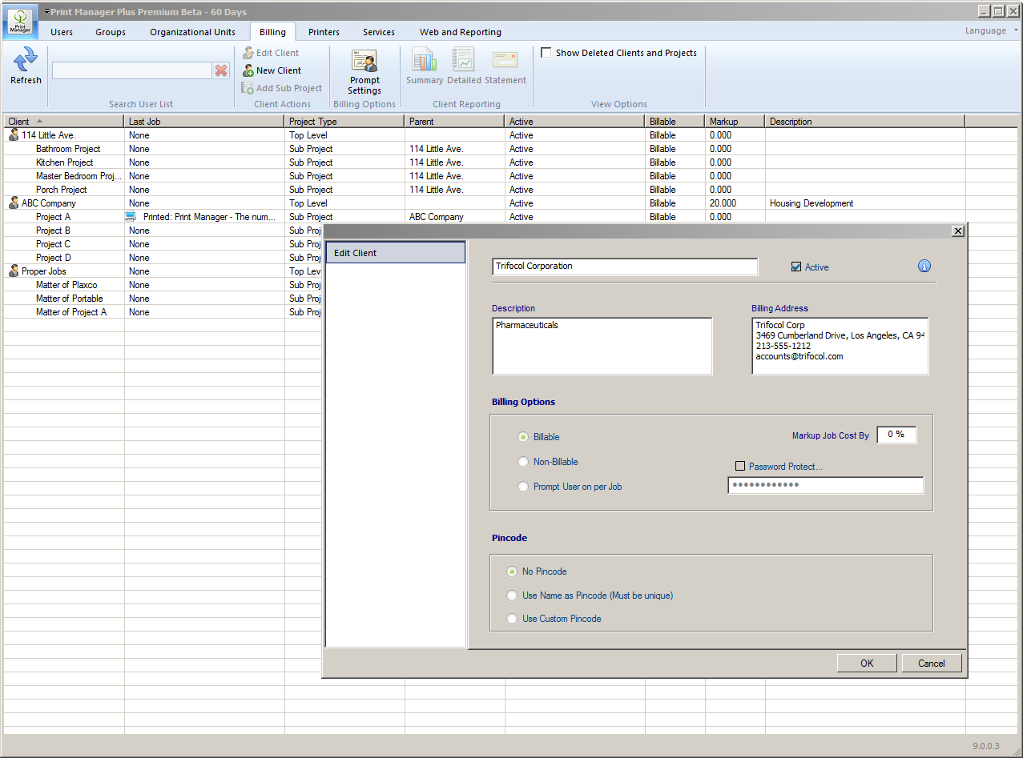This screenshot has height=758, width=1023.
Task: Switch to the Services tab
Action: coord(379,32)
